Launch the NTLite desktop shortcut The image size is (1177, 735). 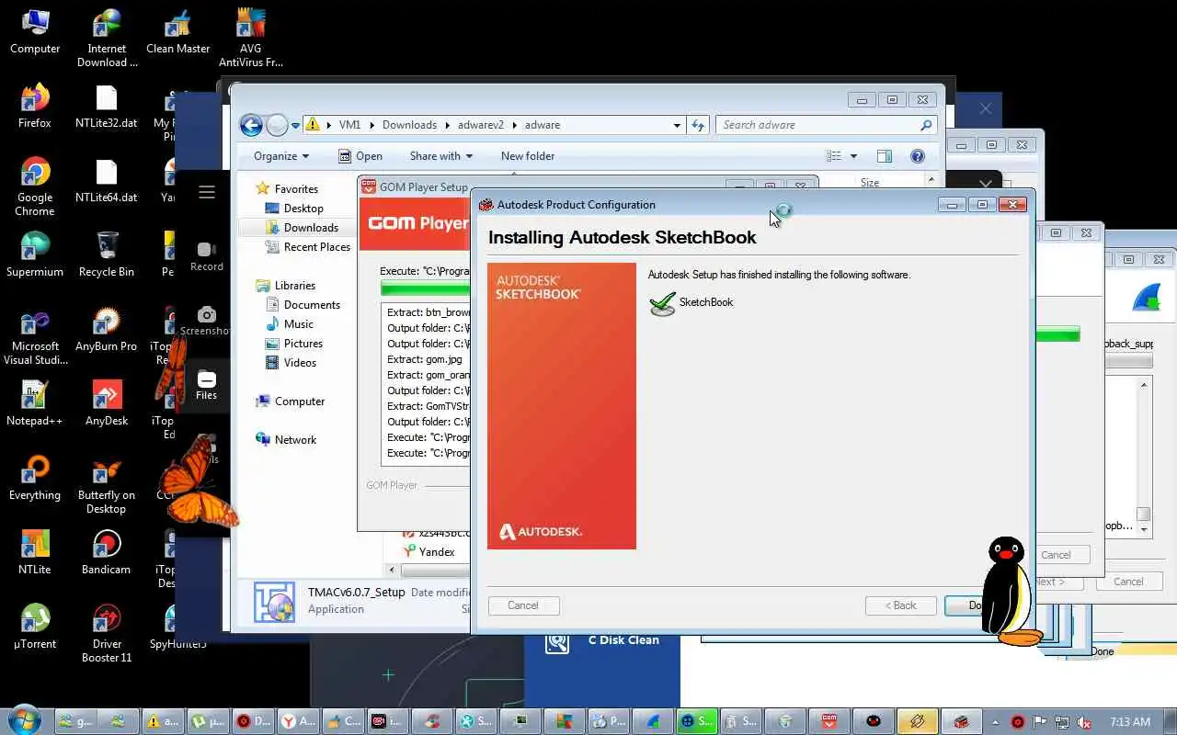[x=35, y=553]
